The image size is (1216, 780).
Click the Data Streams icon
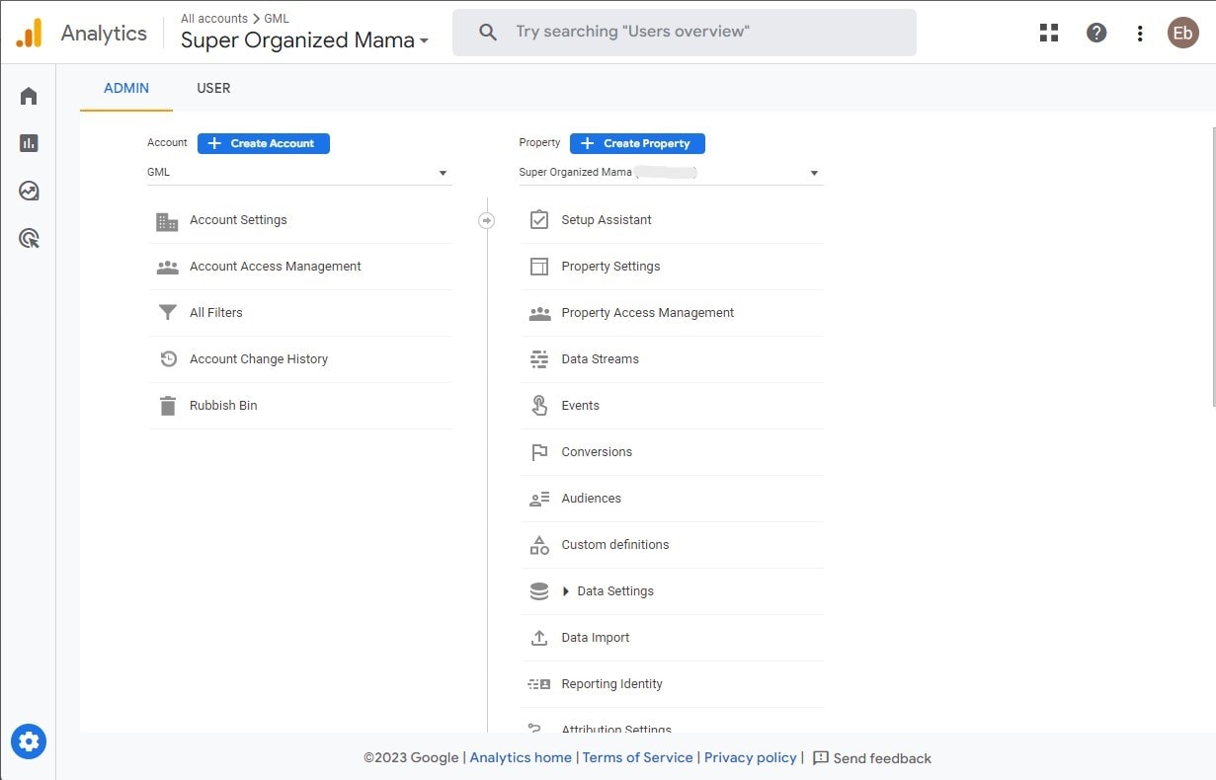pos(539,359)
